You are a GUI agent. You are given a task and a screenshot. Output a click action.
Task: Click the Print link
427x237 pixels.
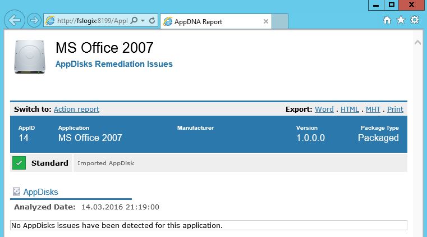click(395, 110)
